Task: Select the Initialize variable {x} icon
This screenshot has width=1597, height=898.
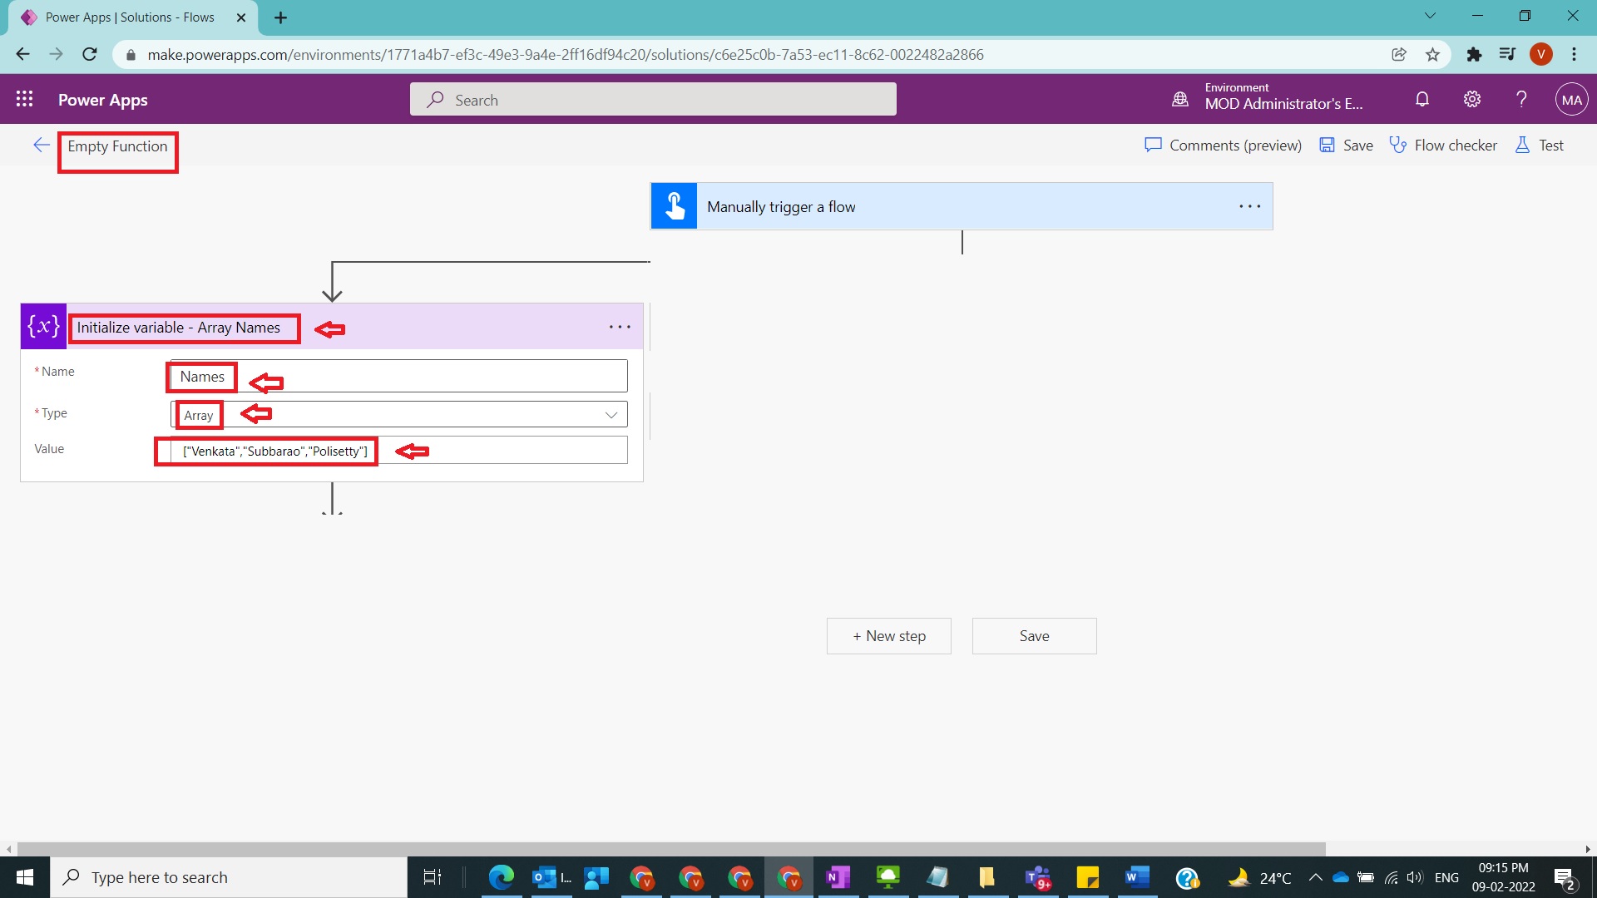Action: point(42,326)
